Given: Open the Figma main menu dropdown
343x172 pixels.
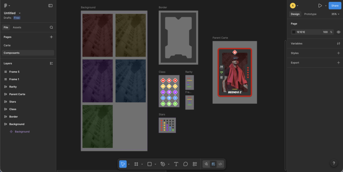Looking at the screenshot, I should [x=7, y=6].
